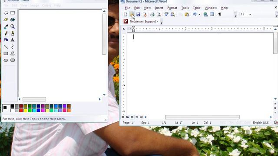Choose the Eraser tool in Paint
Viewport: 278px width, 156px height.
[x=6, y=19]
